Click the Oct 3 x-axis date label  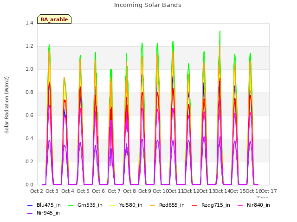click(x=52, y=191)
